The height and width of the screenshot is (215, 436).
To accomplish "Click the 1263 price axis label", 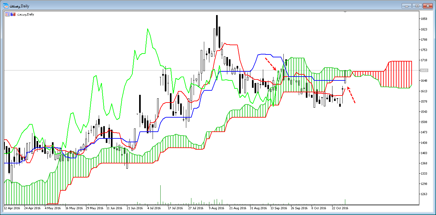I will click(x=424, y=194).
